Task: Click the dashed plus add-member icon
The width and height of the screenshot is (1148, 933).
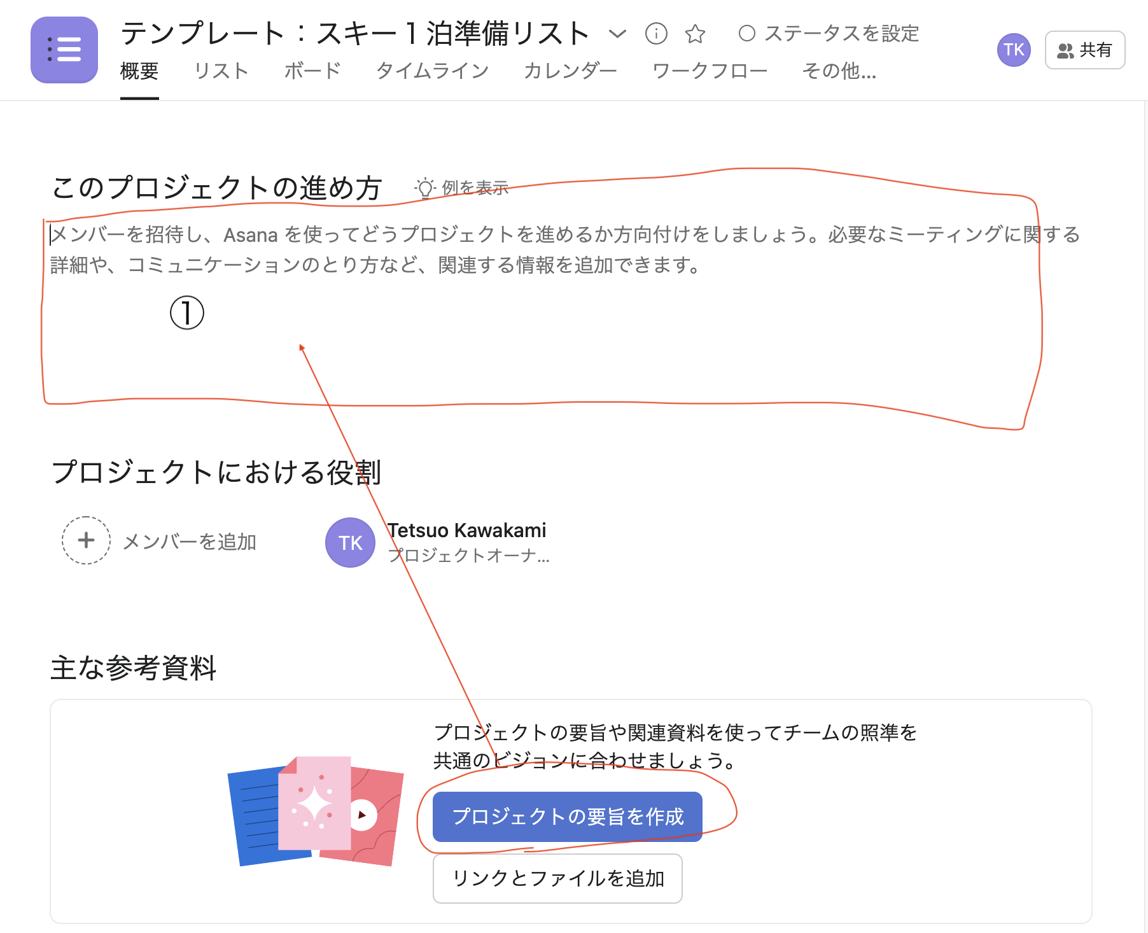Action: 86,540
